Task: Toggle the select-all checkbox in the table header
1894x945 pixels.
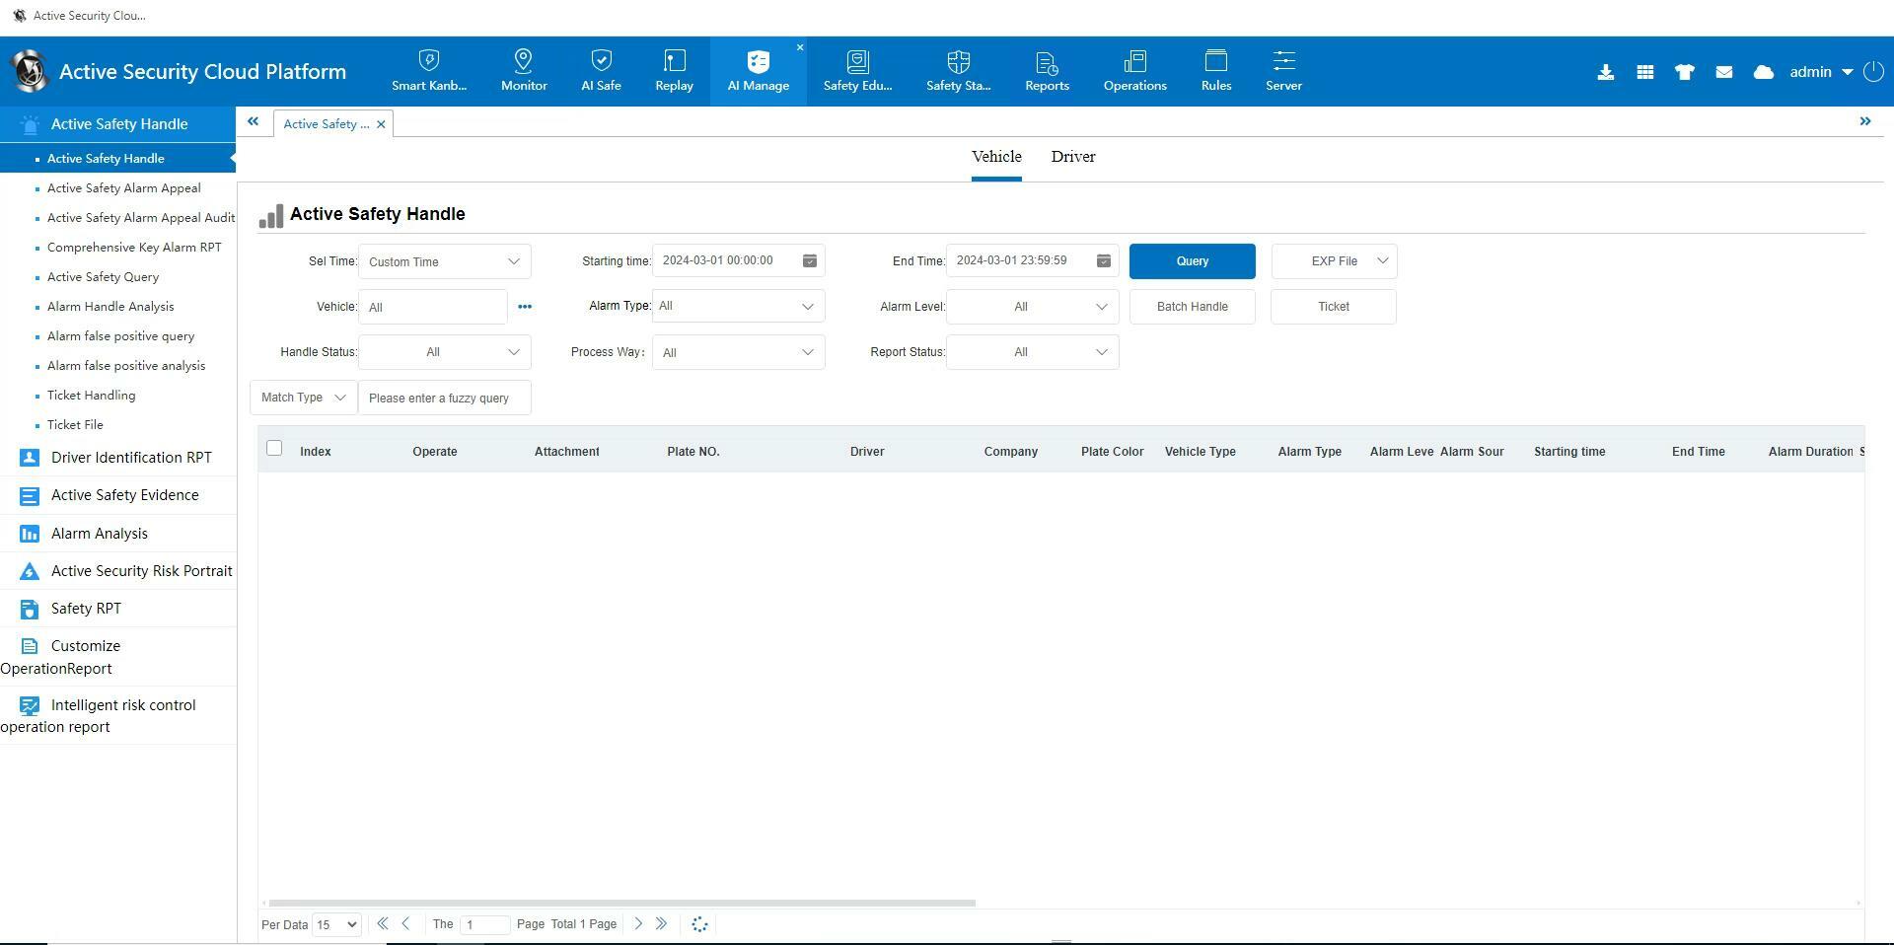Action: point(274,449)
